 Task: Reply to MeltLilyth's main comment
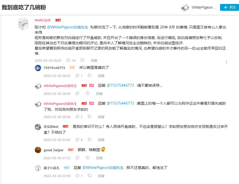94,60
